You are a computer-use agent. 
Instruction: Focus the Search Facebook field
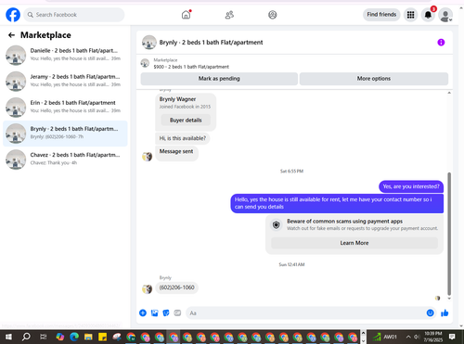click(x=74, y=15)
